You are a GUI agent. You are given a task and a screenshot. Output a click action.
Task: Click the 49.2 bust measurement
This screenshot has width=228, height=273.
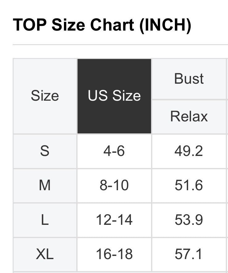(x=189, y=151)
